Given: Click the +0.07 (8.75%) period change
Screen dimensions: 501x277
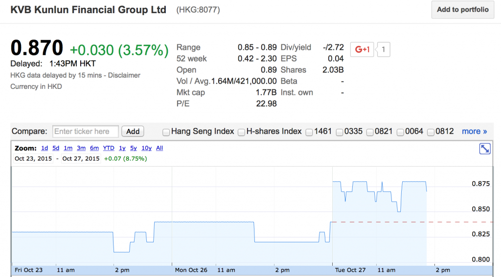Looking at the screenshot, I should coord(126,159).
